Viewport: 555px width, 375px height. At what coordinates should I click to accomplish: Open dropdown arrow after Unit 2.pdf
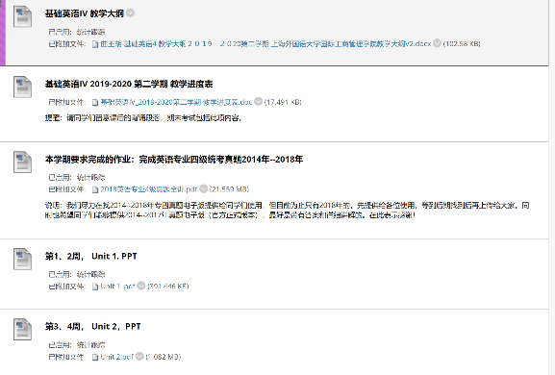(139, 356)
